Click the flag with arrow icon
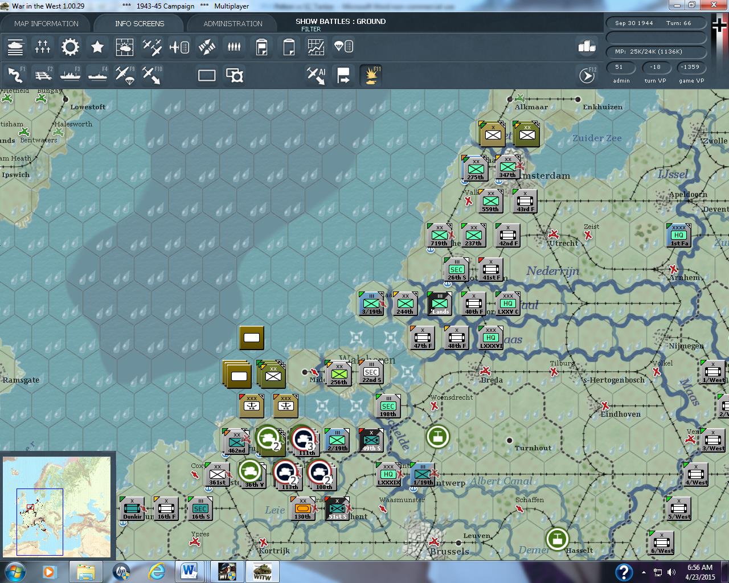729x583 pixels. (343, 75)
